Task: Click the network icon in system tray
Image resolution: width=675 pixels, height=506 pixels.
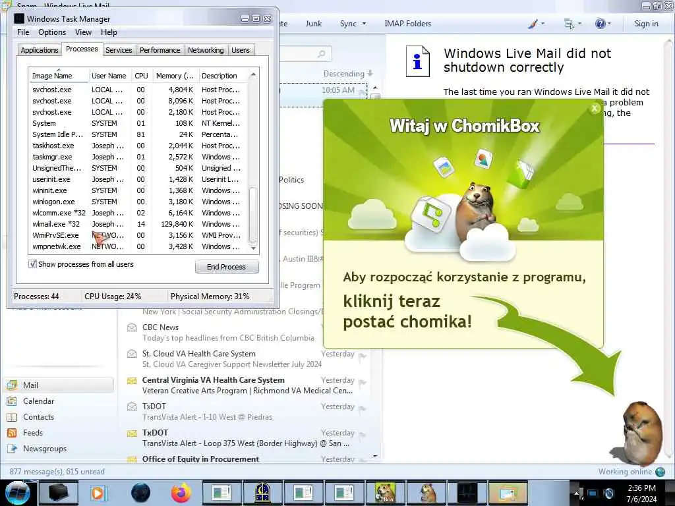Action: 593,493
